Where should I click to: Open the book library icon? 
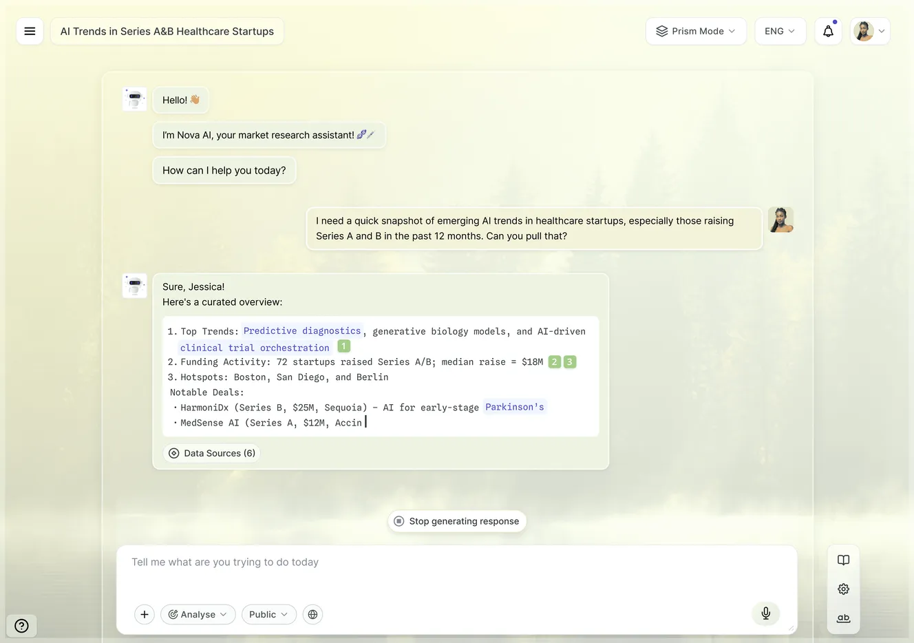843,560
